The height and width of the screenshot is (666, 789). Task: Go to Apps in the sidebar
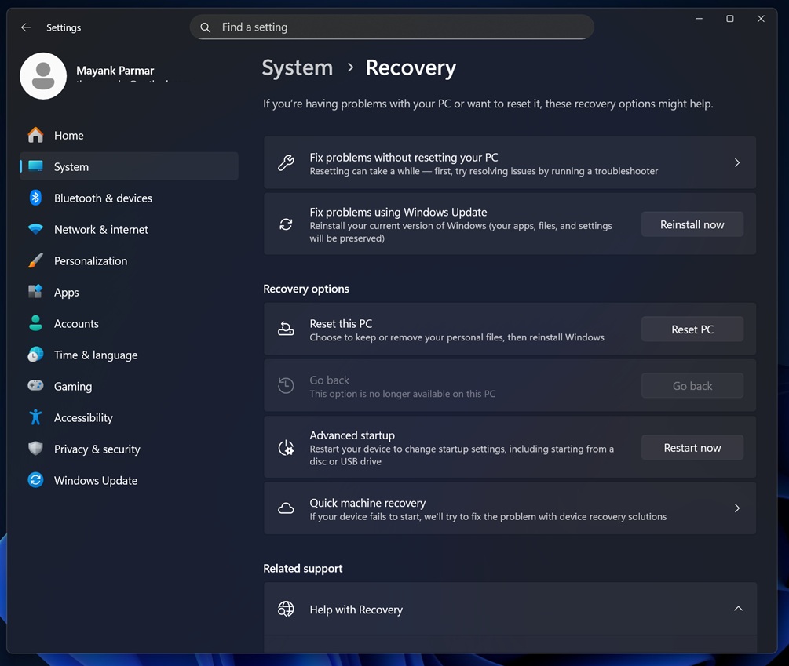[x=67, y=293]
